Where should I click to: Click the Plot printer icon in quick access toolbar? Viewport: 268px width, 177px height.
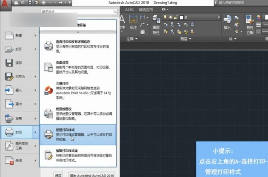pos(44,3)
